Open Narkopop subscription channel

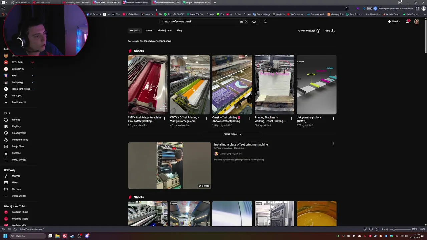click(17, 96)
